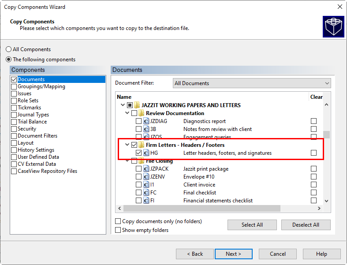
Task: Check the I1 document checkbox
Action: pos(138,185)
